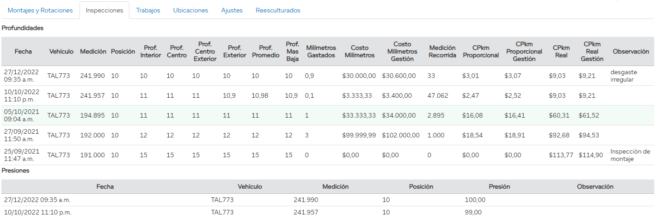Sort by Prof. Promedio column header
Image resolution: width=656 pixels, height=220 pixels.
click(x=265, y=51)
